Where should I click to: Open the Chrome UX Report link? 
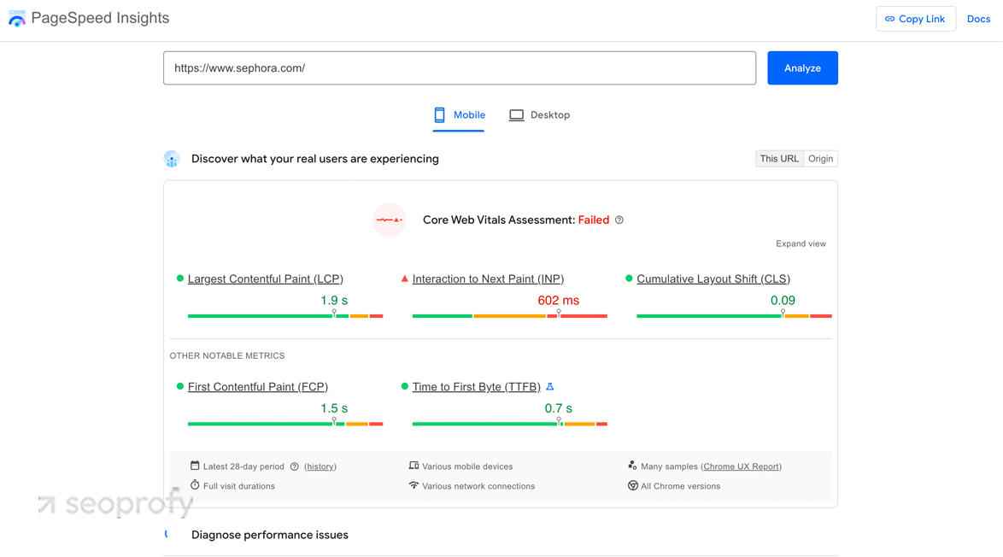(x=741, y=466)
